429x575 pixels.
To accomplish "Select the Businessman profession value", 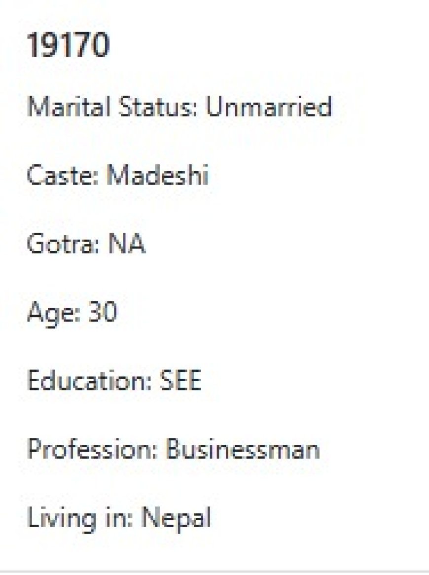I will pos(242,450).
